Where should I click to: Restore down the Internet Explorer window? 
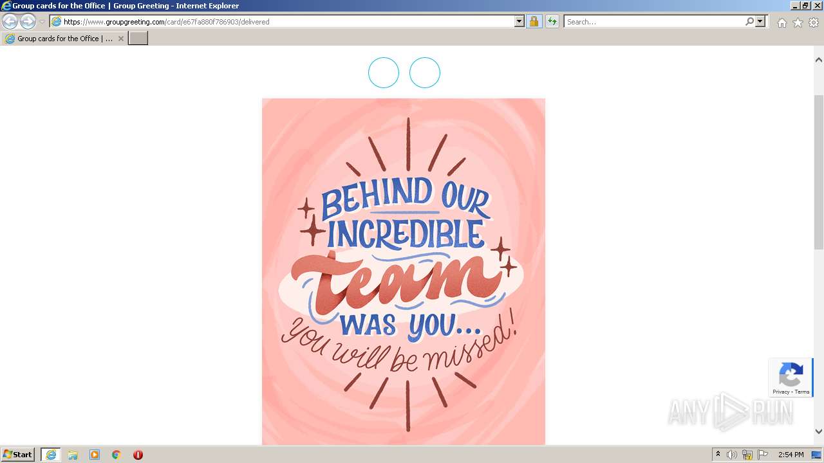point(806,6)
